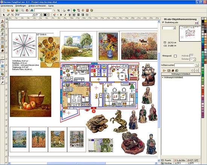Click the toolbar search input field
Viewport: 207px width, 165px height.
43,10
